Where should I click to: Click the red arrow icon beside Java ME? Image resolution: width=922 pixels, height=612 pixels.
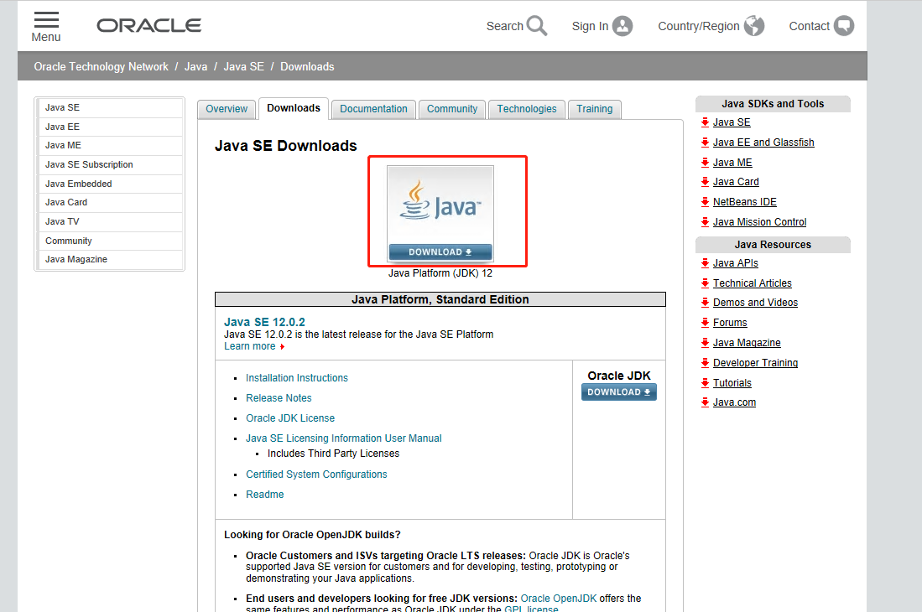pyautogui.click(x=705, y=162)
